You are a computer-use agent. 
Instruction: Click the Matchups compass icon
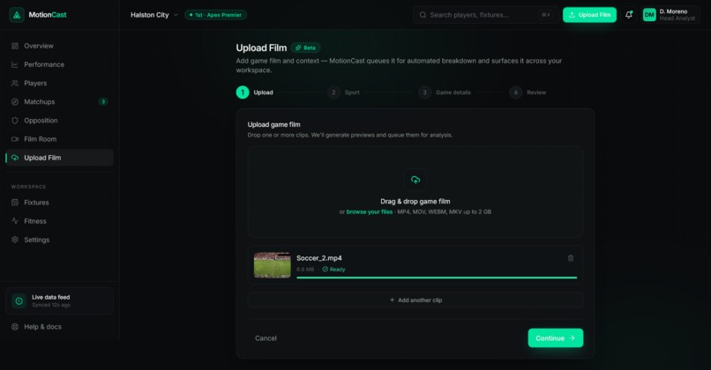[15, 102]
